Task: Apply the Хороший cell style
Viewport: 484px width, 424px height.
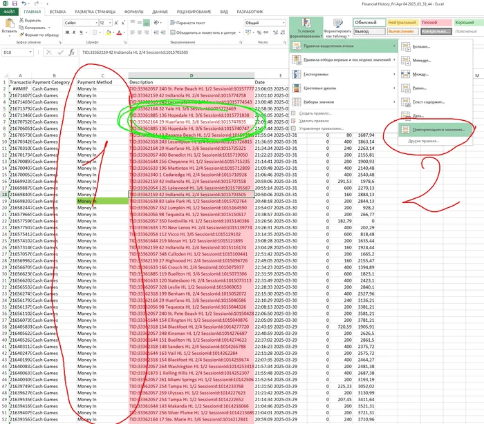Action: click(469, 23)
